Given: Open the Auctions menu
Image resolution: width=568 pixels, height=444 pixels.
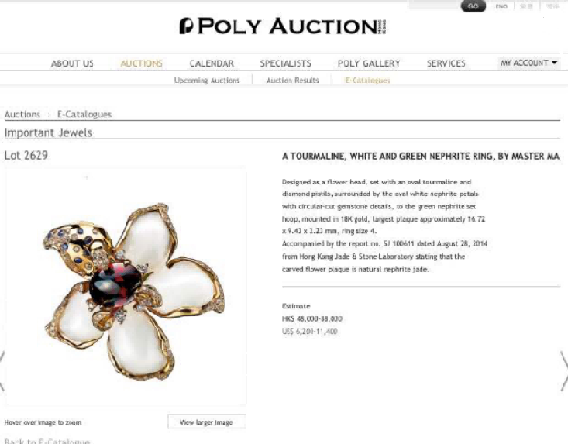Looking at the screenshot, I should coord(142,63).
